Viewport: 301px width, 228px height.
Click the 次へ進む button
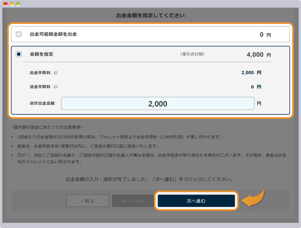pyautogui.click(x=196, y=201)
